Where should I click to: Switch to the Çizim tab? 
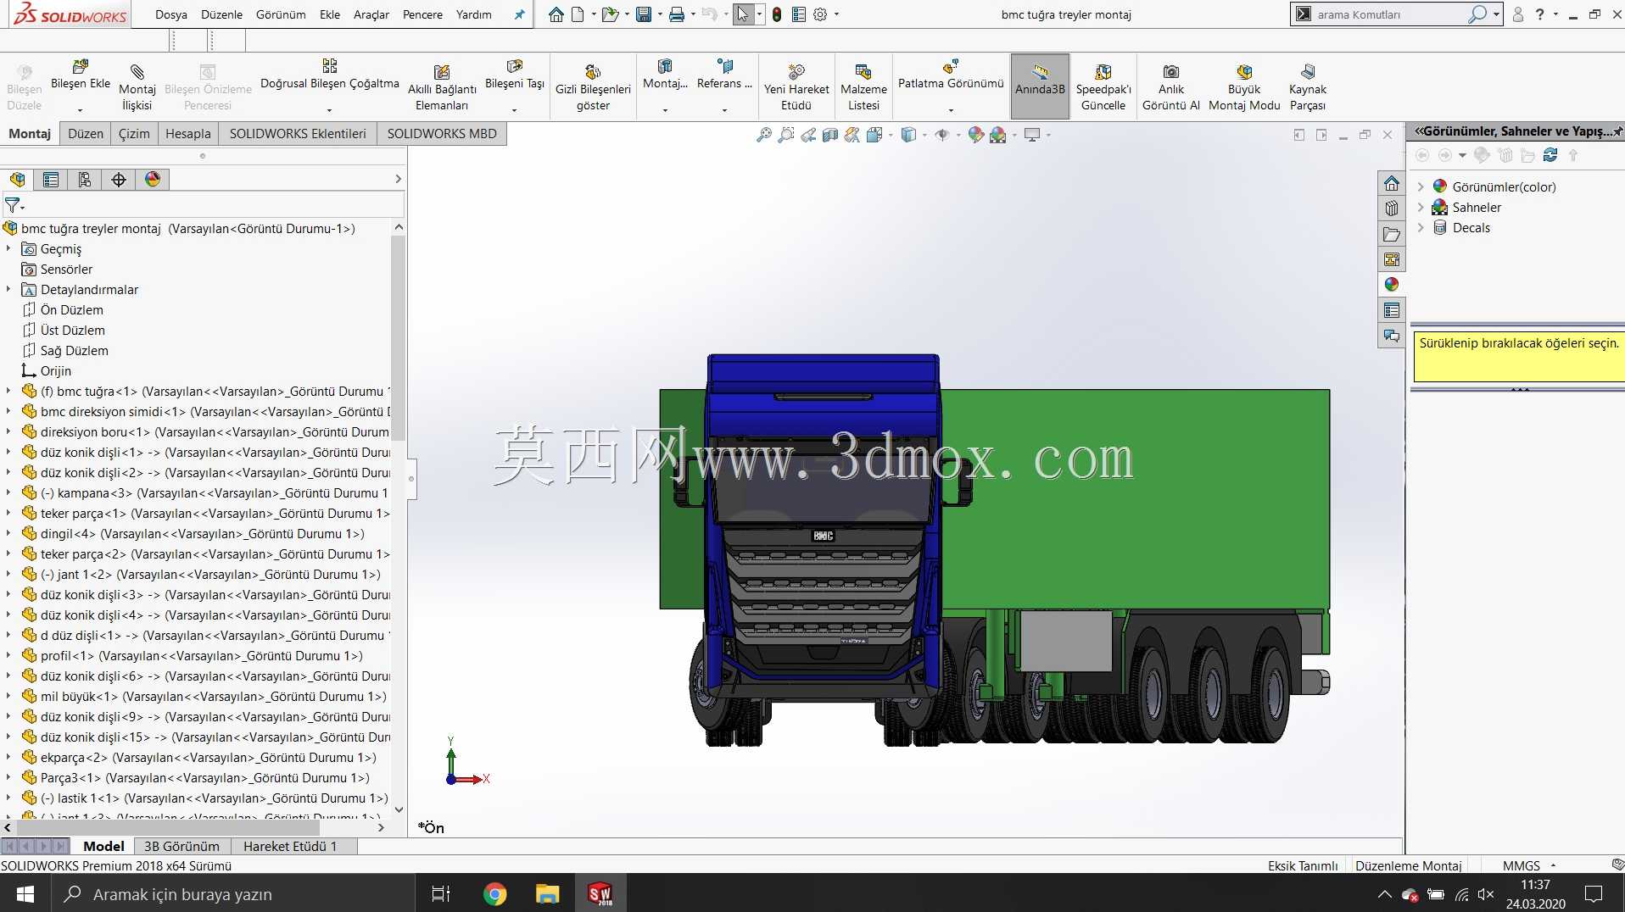[x=134, y=134]
